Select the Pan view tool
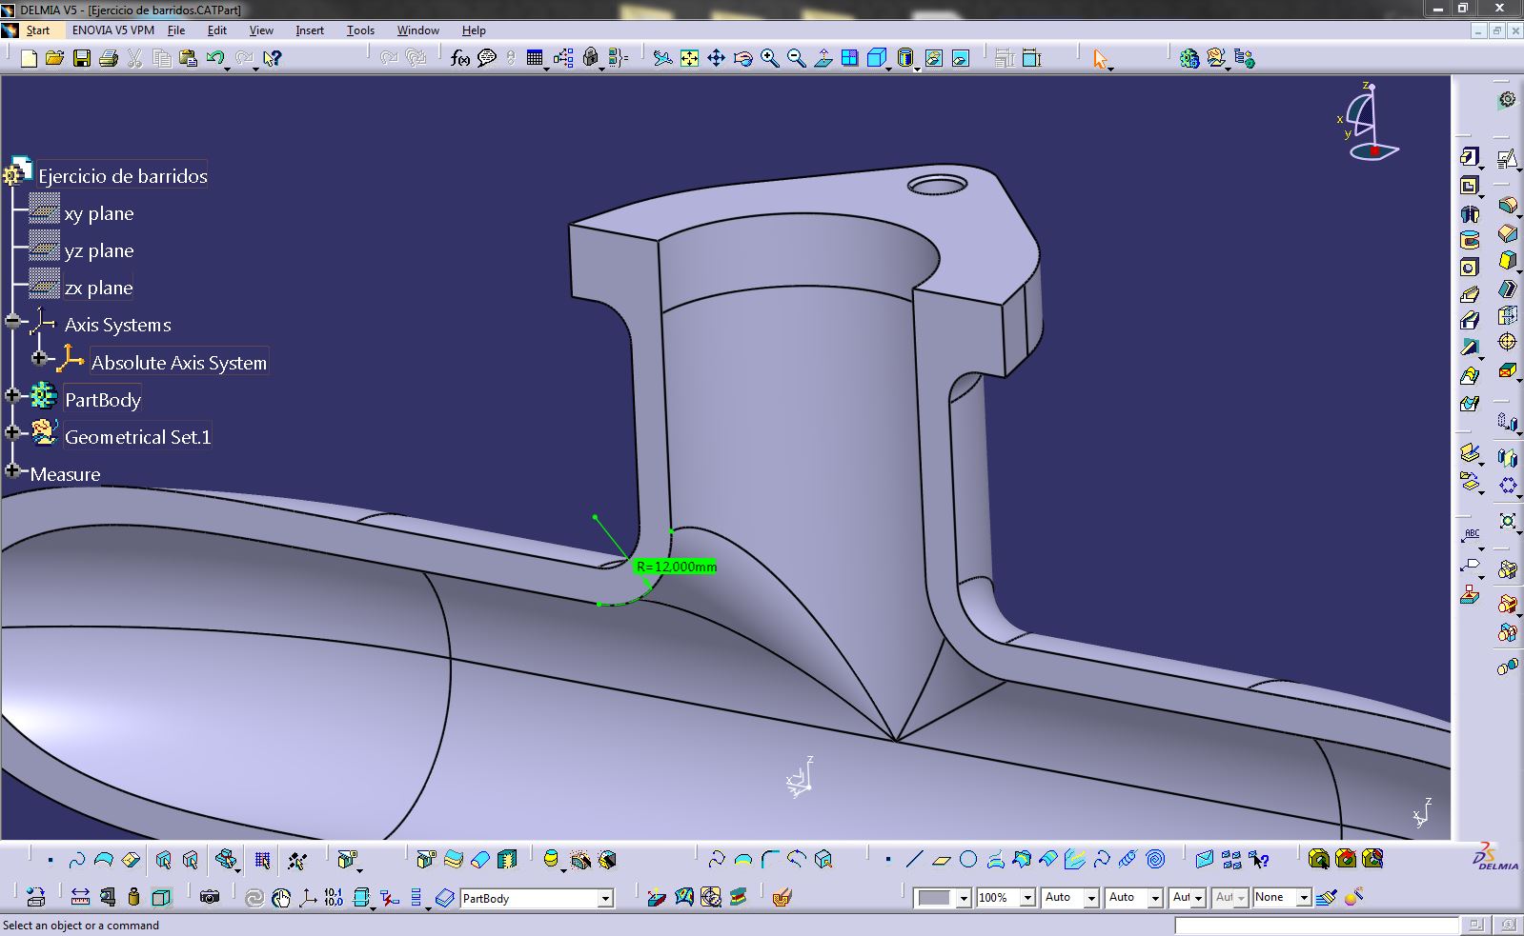1524x936 pixels. click(x=716, y=58)
